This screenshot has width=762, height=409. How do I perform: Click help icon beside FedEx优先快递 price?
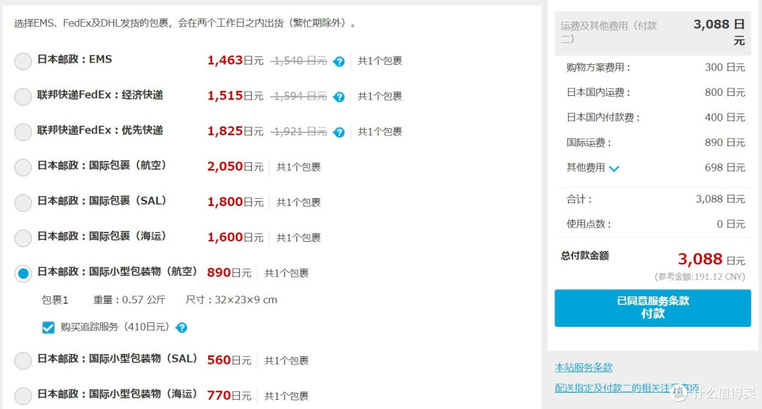click(339, 132)
